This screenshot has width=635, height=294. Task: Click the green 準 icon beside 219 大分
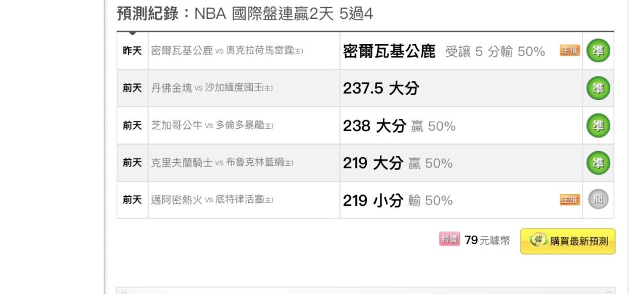pyautogui.click(x=599, y=163)
